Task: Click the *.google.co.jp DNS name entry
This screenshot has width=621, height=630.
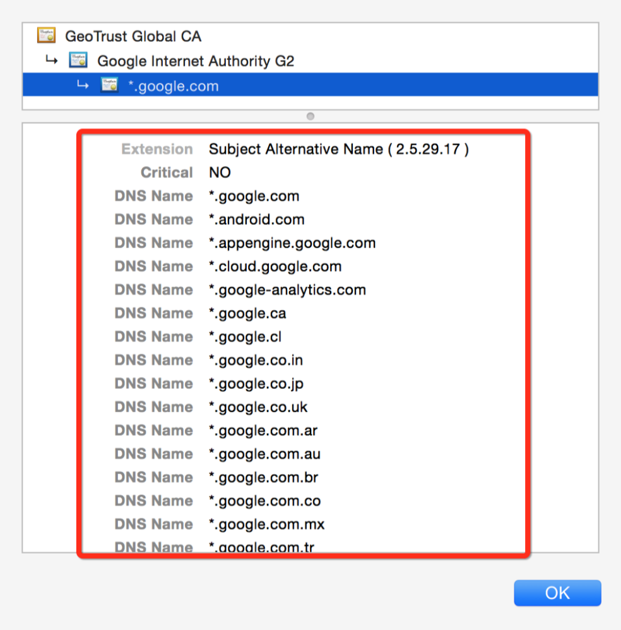Action: 256,384
